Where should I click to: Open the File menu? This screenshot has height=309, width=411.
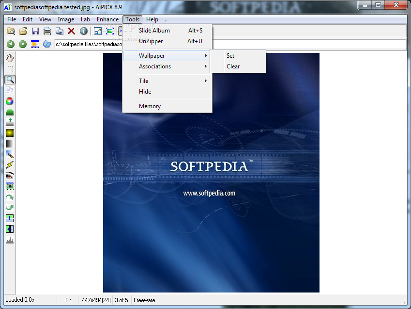pos(12,19)
